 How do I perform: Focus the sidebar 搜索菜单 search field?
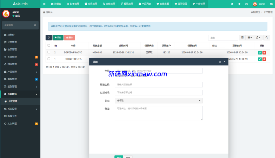pos(20,25)
